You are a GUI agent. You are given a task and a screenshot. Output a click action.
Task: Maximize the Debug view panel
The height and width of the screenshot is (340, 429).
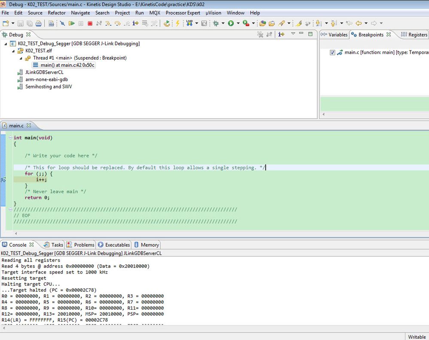310,34
